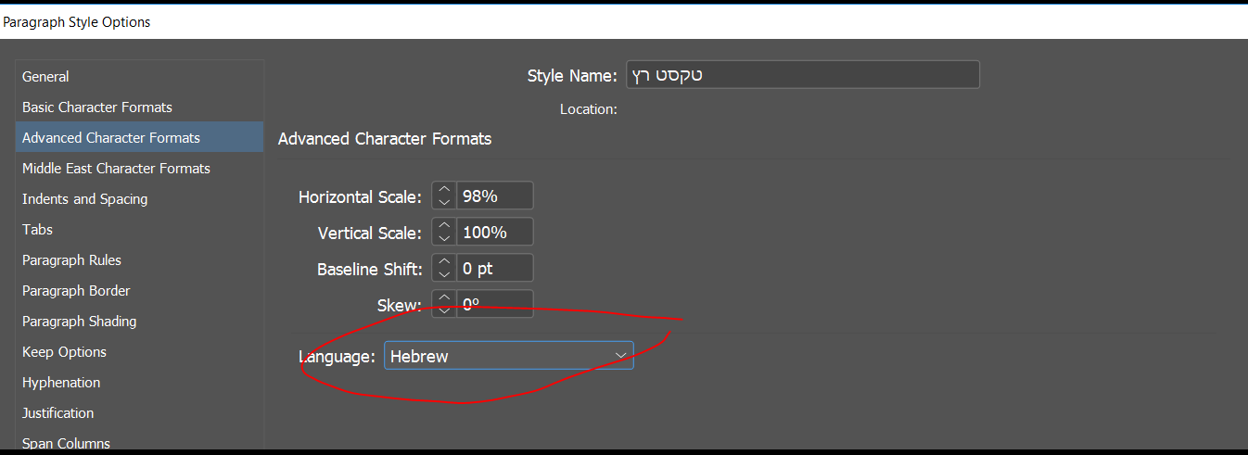Viewport: 1248px width, 455px height.
Task: Open the Language dropdown showing Hebrew
Action: coord(509,356)
